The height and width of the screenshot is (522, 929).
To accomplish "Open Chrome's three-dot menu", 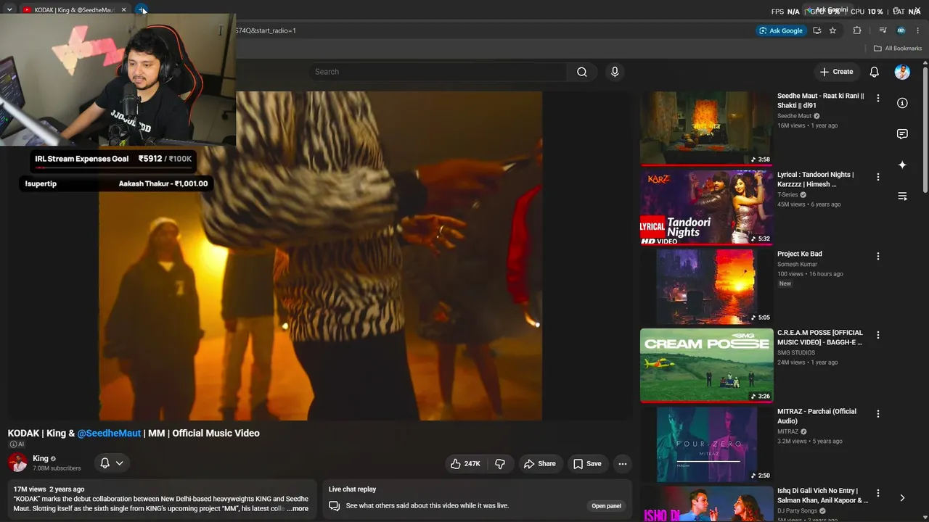I will click(x=919, y=30).
